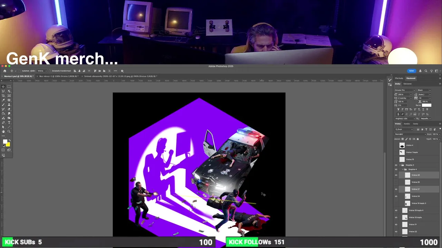
Task: Hide the Vrstva 27 layer
Action: pyautogui.click(x=396, y=189)
